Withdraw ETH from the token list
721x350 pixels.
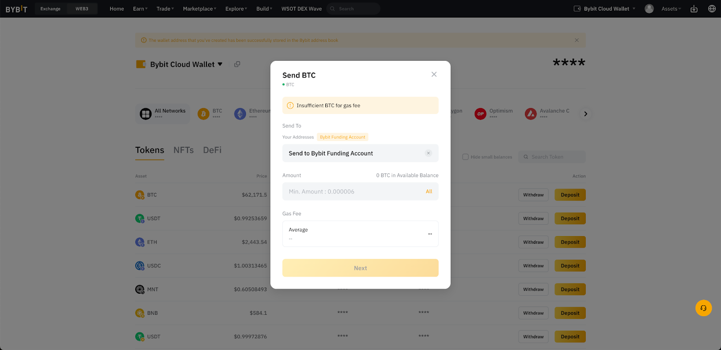534,242
